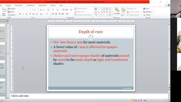Click the Bold formatting button

point(20,14)
